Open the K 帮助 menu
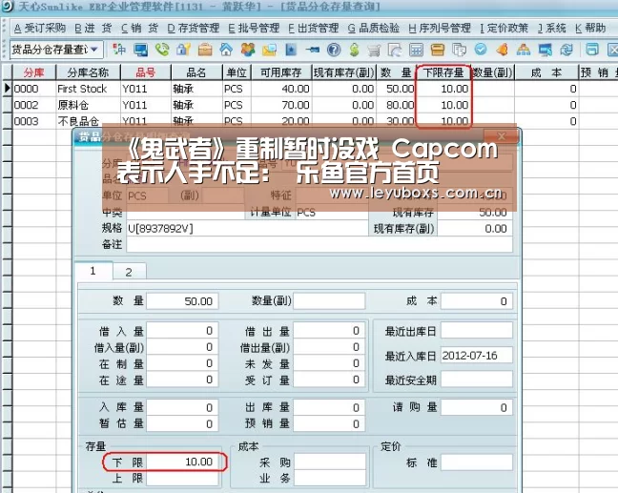The height and width of the screenshot is (493, 618). (590, 28)
